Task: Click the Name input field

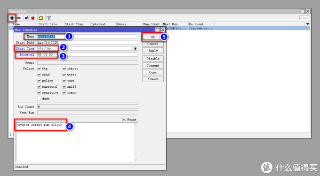Action: [x=88, y=37]
